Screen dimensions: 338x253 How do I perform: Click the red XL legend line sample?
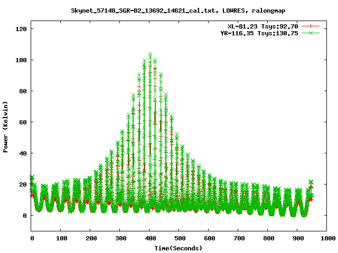[311, 26]
